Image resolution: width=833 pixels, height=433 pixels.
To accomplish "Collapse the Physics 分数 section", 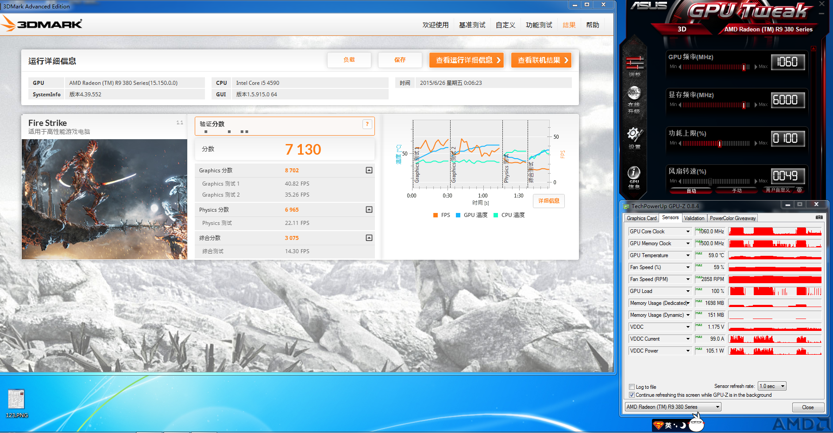I will [x=369, y=209].
